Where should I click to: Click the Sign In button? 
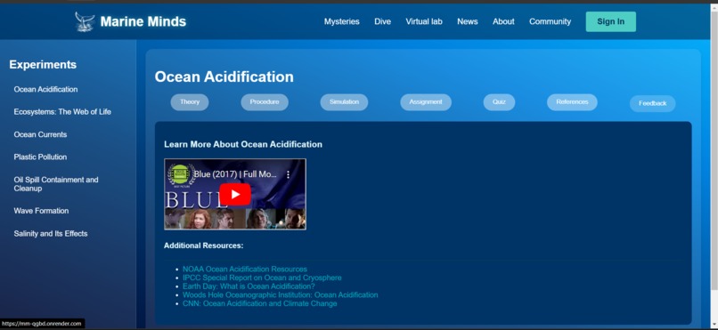610,21
